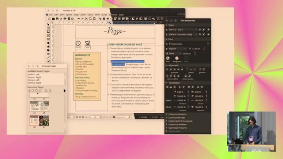
Task: Select the Polygon star tool
Action: click(x=48, y=47)
